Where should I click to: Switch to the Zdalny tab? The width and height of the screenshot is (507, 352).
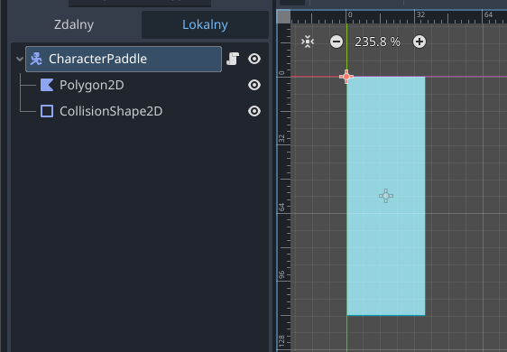coord(74,24)
